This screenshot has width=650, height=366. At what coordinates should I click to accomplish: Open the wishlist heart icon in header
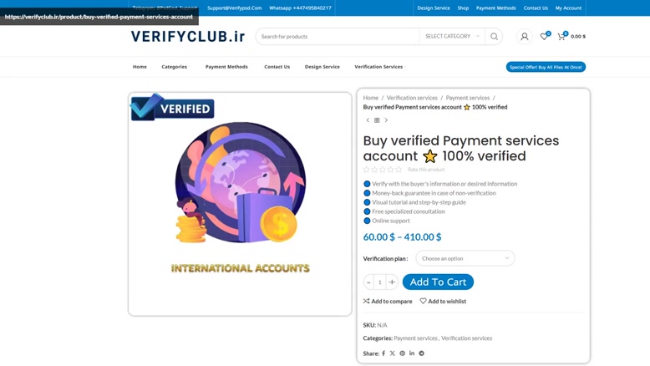545,36
